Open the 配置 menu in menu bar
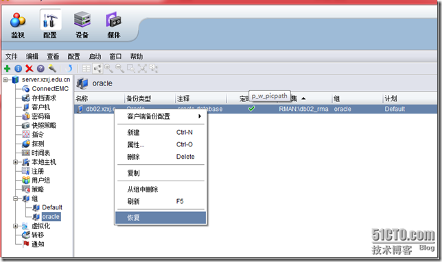The image size is (442, 262). (x=74, y=57)
